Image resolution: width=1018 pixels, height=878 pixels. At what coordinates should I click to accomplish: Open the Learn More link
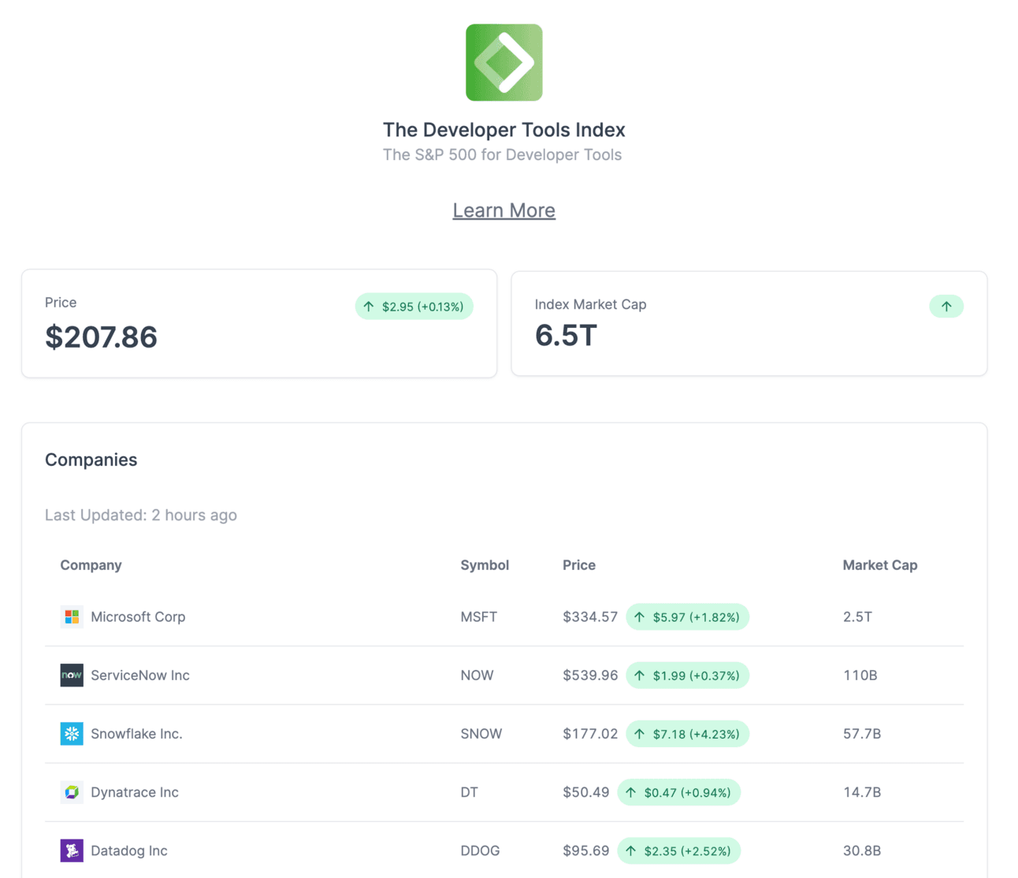point(504,210)
